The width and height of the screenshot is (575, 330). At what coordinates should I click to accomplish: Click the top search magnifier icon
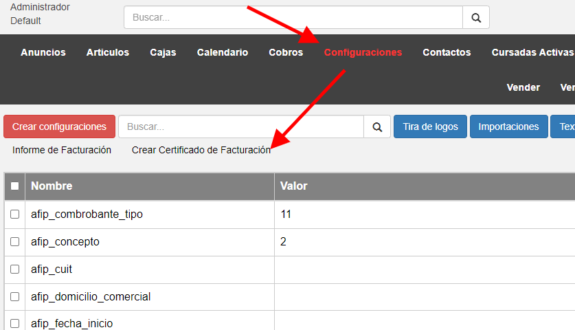pos(476,17)
